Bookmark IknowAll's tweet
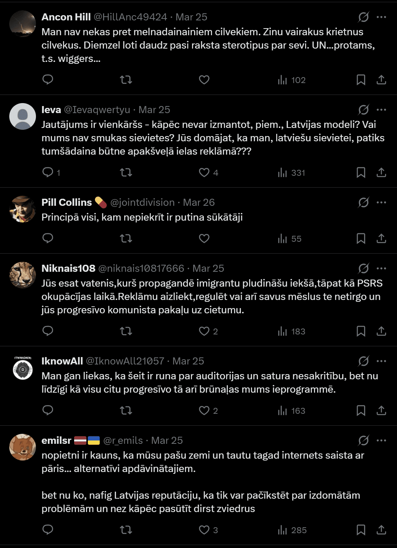Screen dimensions: 397x548 point(361,410)
